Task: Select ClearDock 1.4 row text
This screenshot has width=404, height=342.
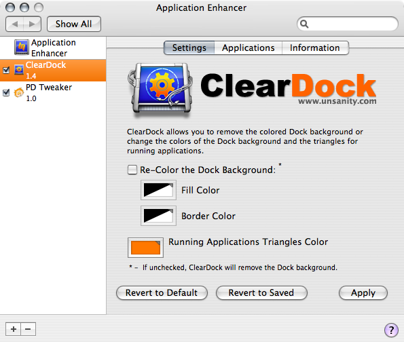Action: [x=46, y=71]
